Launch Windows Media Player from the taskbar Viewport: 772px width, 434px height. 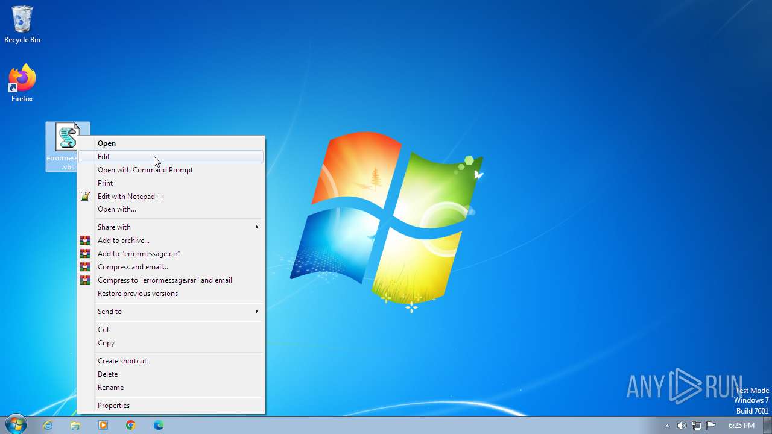[103, 425]
